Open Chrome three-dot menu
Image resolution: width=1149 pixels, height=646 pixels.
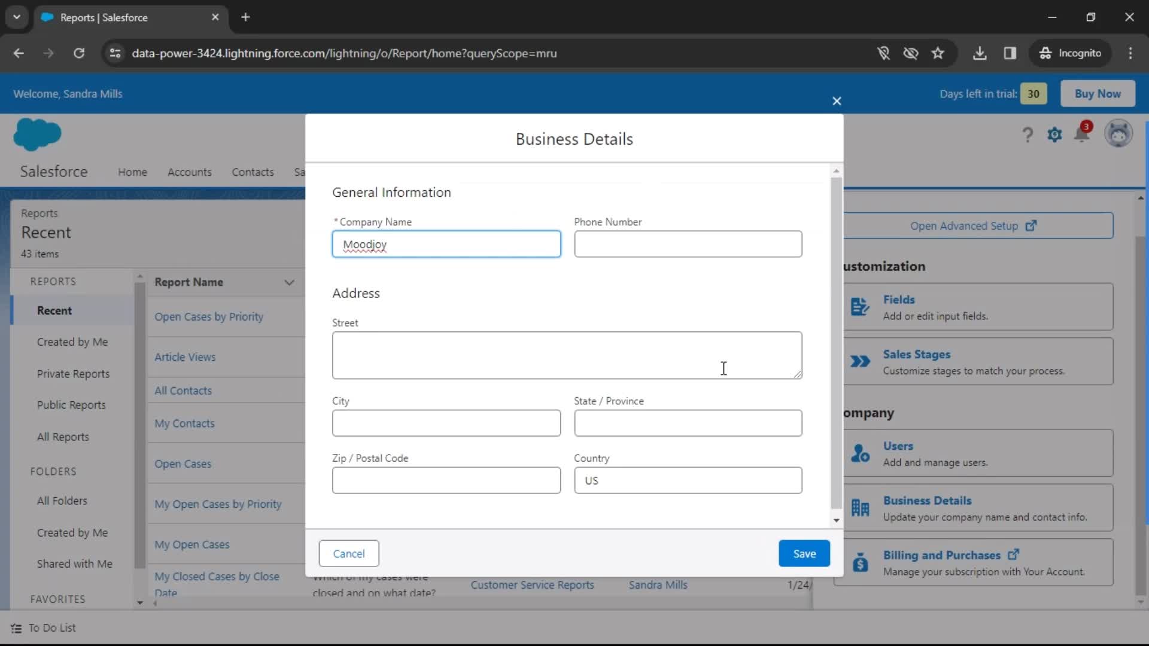pyautogui.click(x=1130, y=53)
